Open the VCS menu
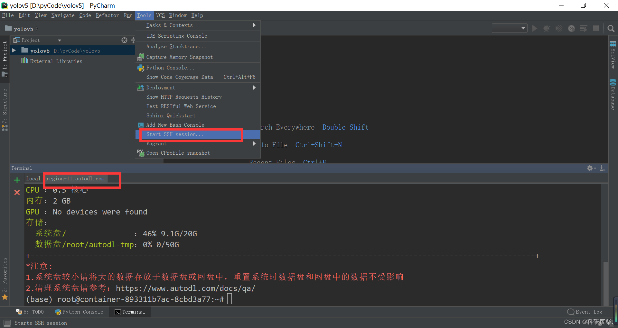Viewport: 618px width, 328px height. click(160, 15)
